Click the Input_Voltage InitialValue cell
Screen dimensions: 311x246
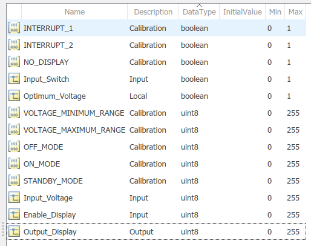[243, 198]
